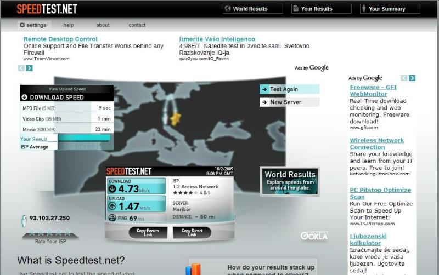Click next arrow in right sidebar ads
The height and width of the screenshot is (275, 439).
[x=412, y=78]
